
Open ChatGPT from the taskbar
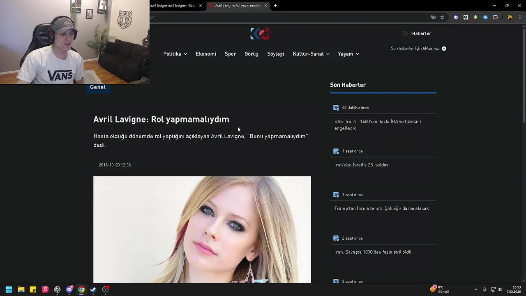[57, 289]
